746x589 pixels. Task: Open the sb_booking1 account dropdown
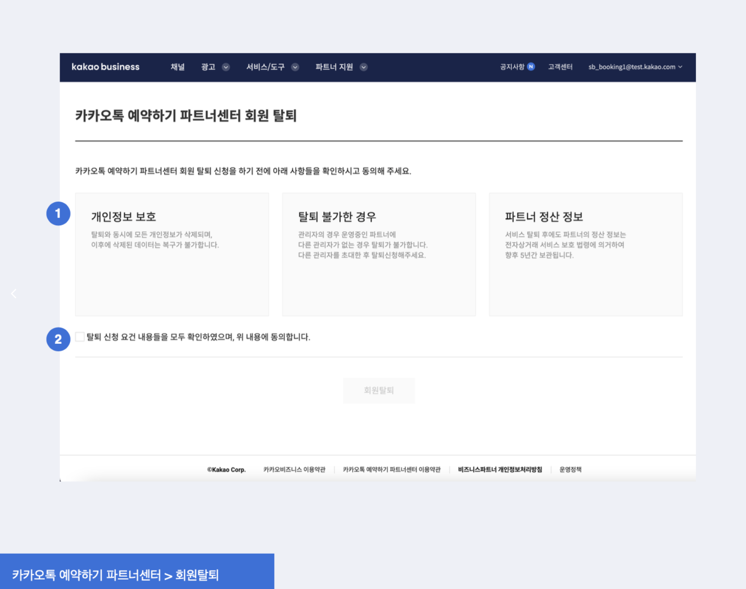coord(635,67)
